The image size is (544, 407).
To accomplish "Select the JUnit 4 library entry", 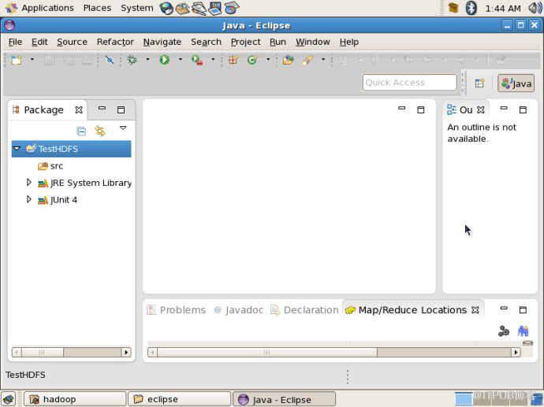I will [x=64, y=200].
